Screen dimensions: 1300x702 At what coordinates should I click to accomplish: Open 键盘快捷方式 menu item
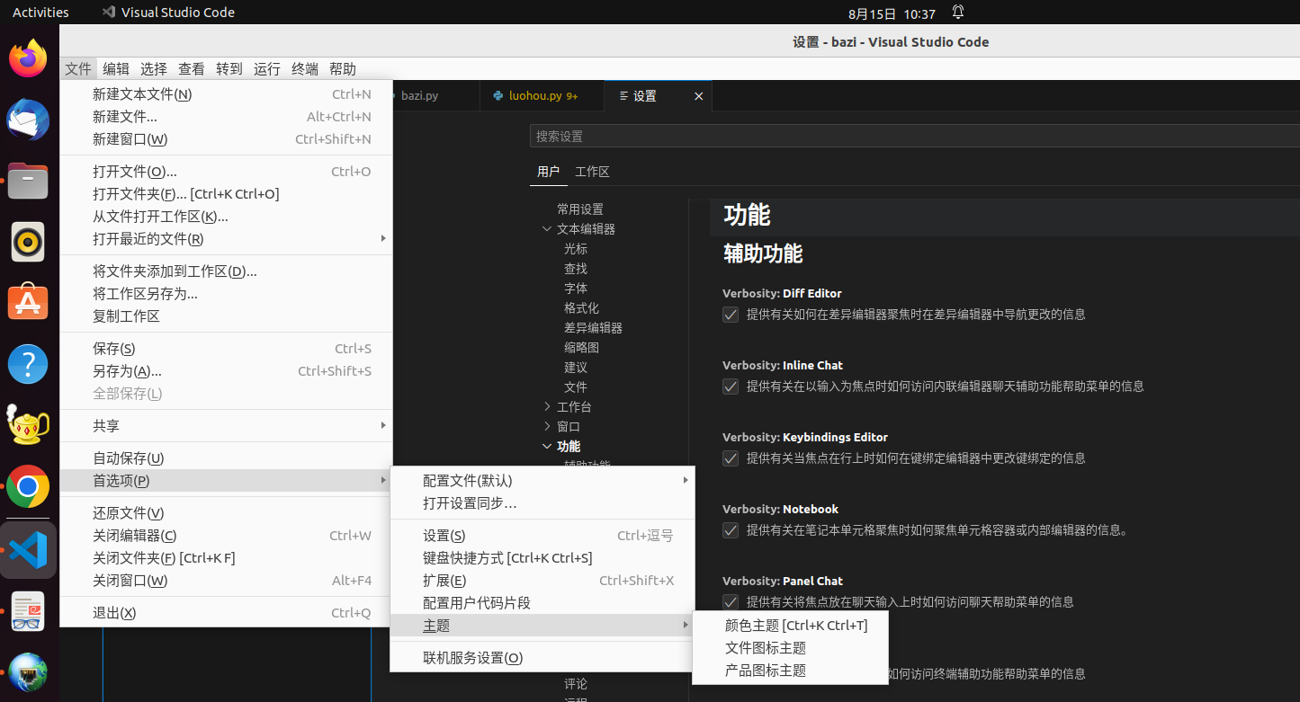click(542, 558)
